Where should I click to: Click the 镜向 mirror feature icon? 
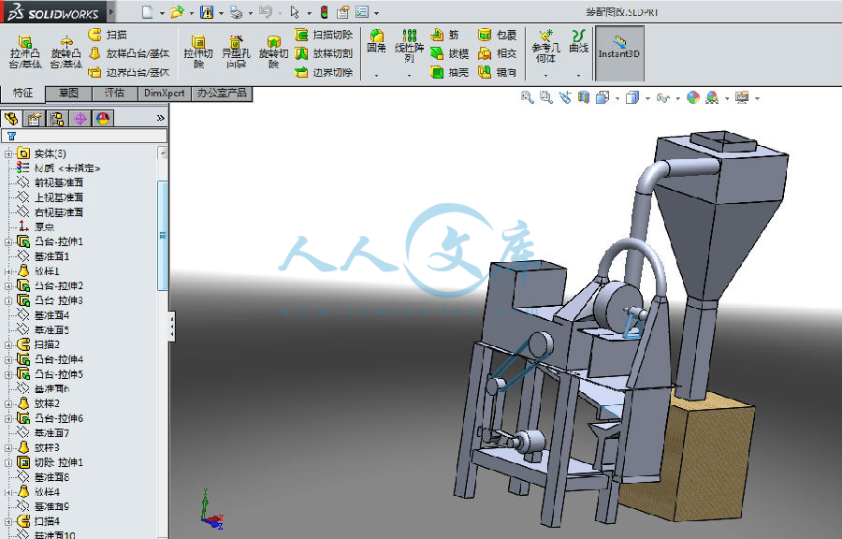pos(498,71)
